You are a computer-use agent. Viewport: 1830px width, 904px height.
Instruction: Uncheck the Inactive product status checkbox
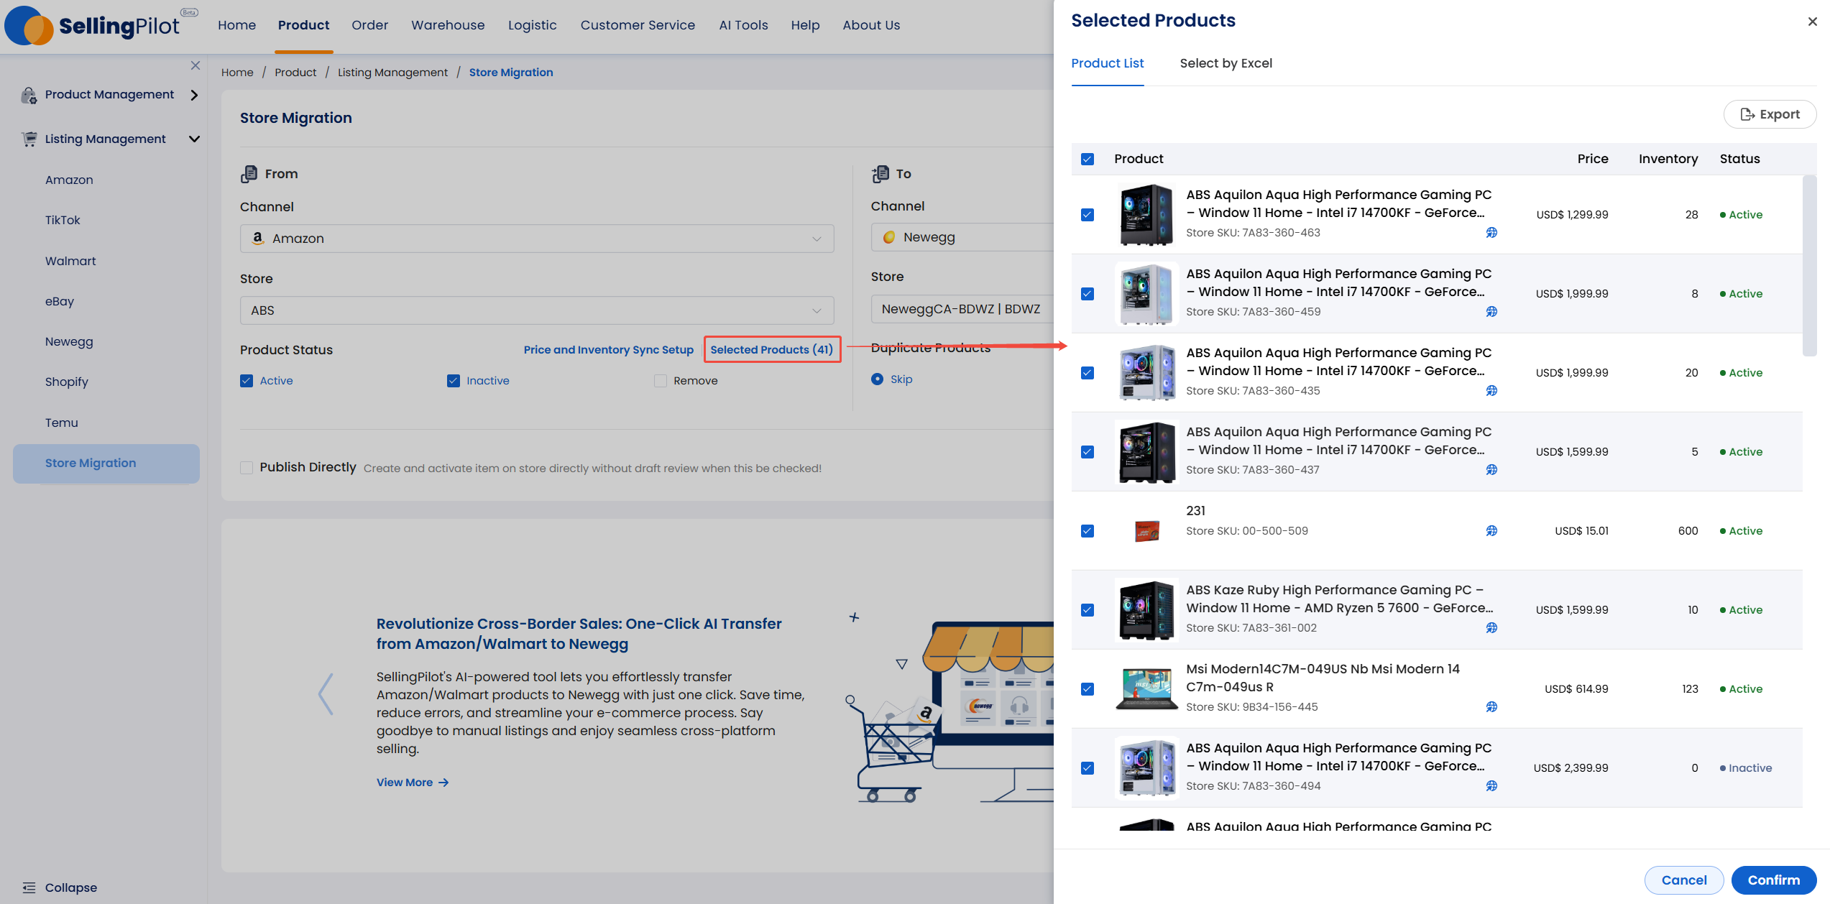point(454,381)
